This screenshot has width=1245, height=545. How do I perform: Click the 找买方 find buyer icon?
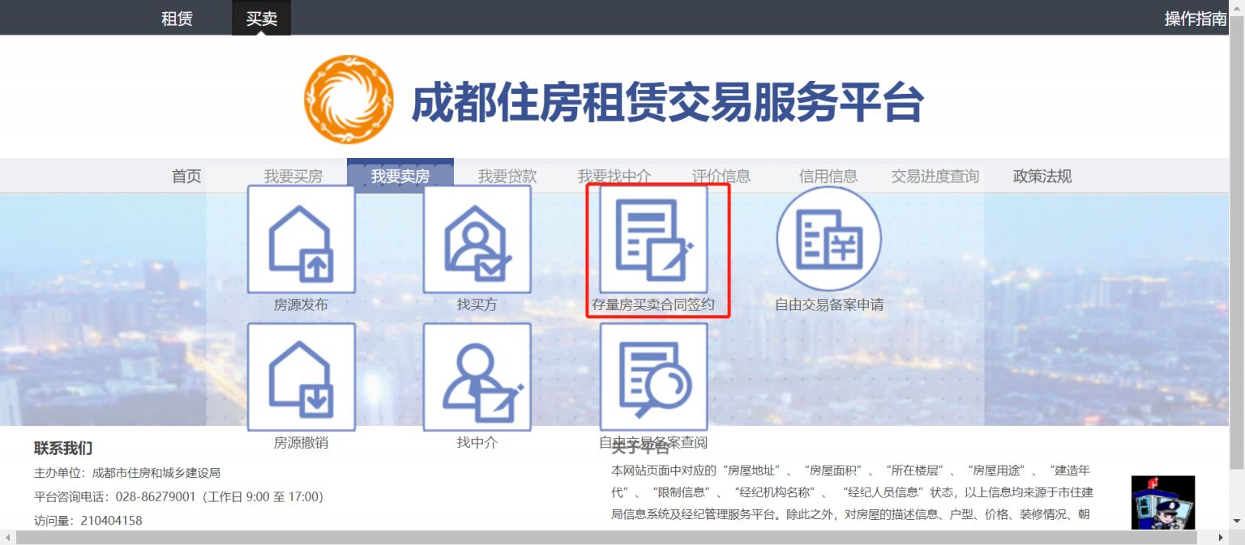(x=477, y=239)
